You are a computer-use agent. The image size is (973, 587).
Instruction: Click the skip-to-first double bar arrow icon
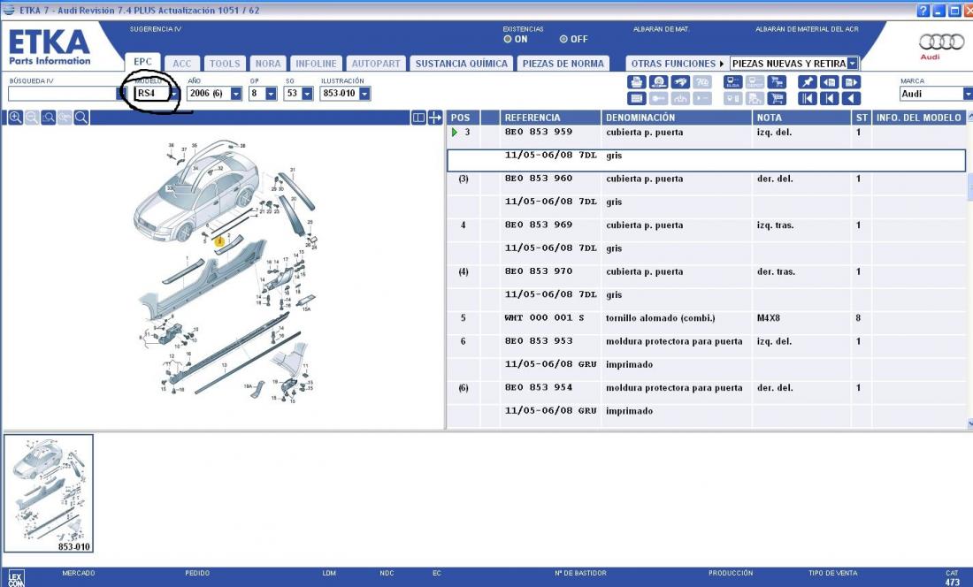[808, 98]
